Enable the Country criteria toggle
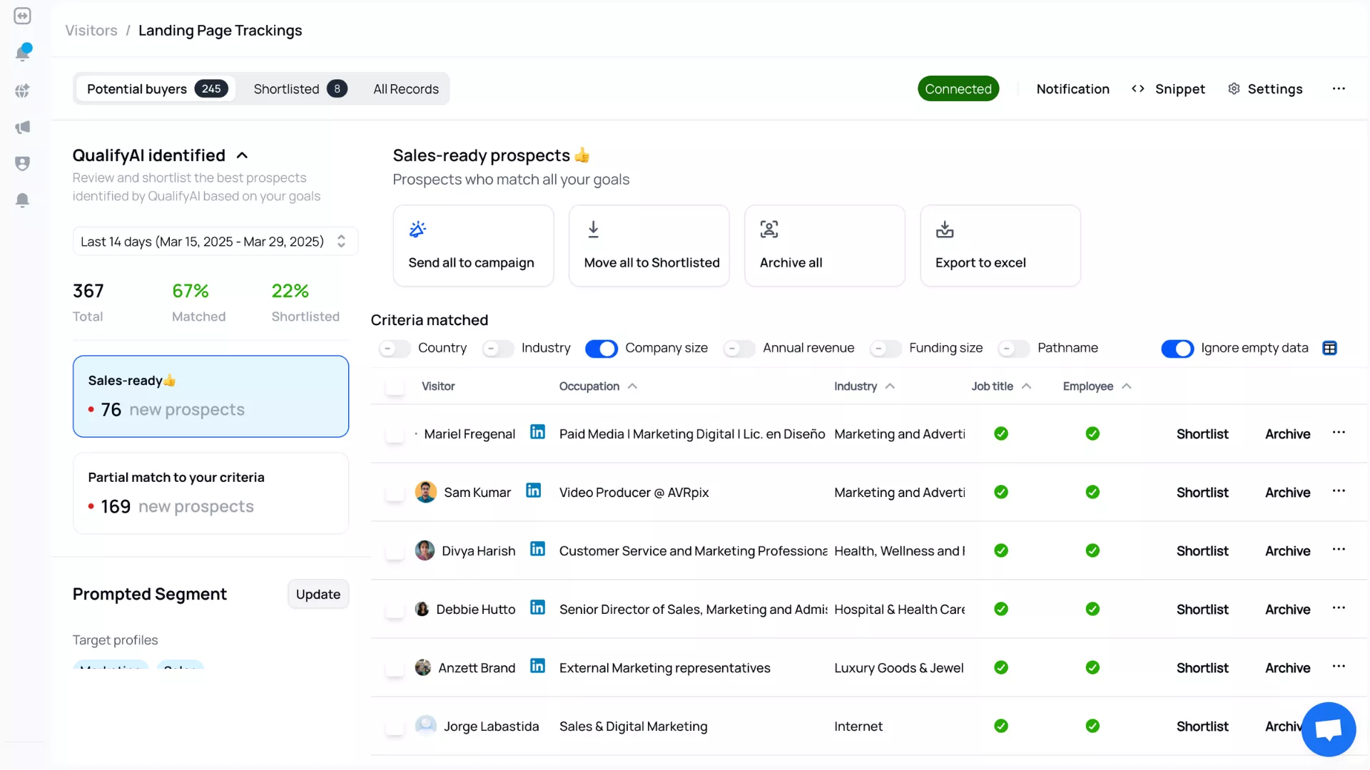This screenshot has height=770, width=1370. [394, 349]
